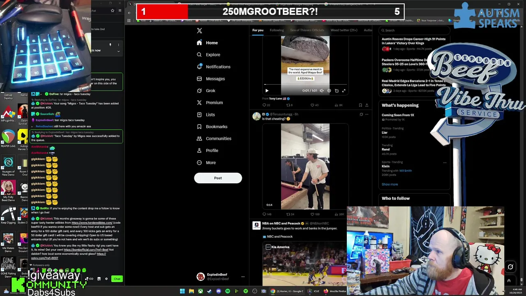The height and width of the screenshot is (296, 526).
Task: Open more options for Klein trend
Action: [x=445, y=162]
